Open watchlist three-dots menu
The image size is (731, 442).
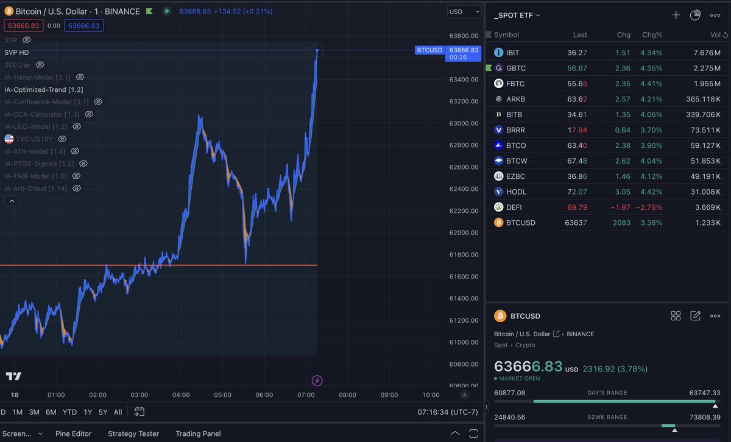715,15
